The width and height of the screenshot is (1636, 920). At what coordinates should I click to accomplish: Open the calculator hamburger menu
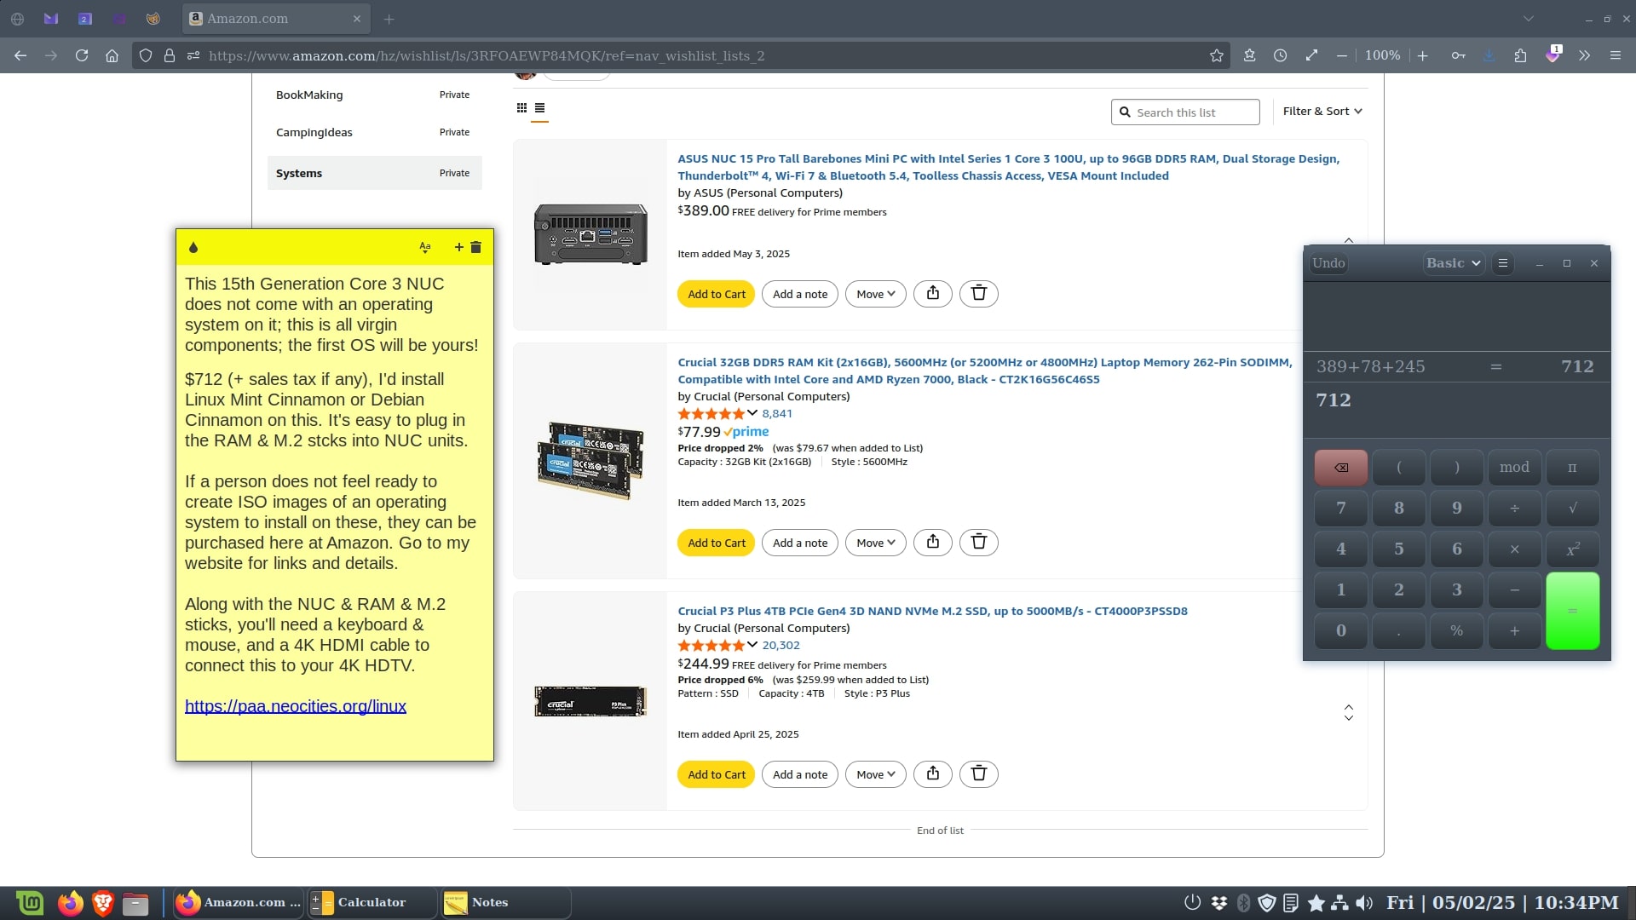(1503, 263)
